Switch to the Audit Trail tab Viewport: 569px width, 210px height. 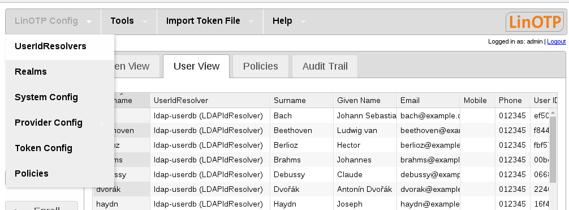tap(325, 66)
